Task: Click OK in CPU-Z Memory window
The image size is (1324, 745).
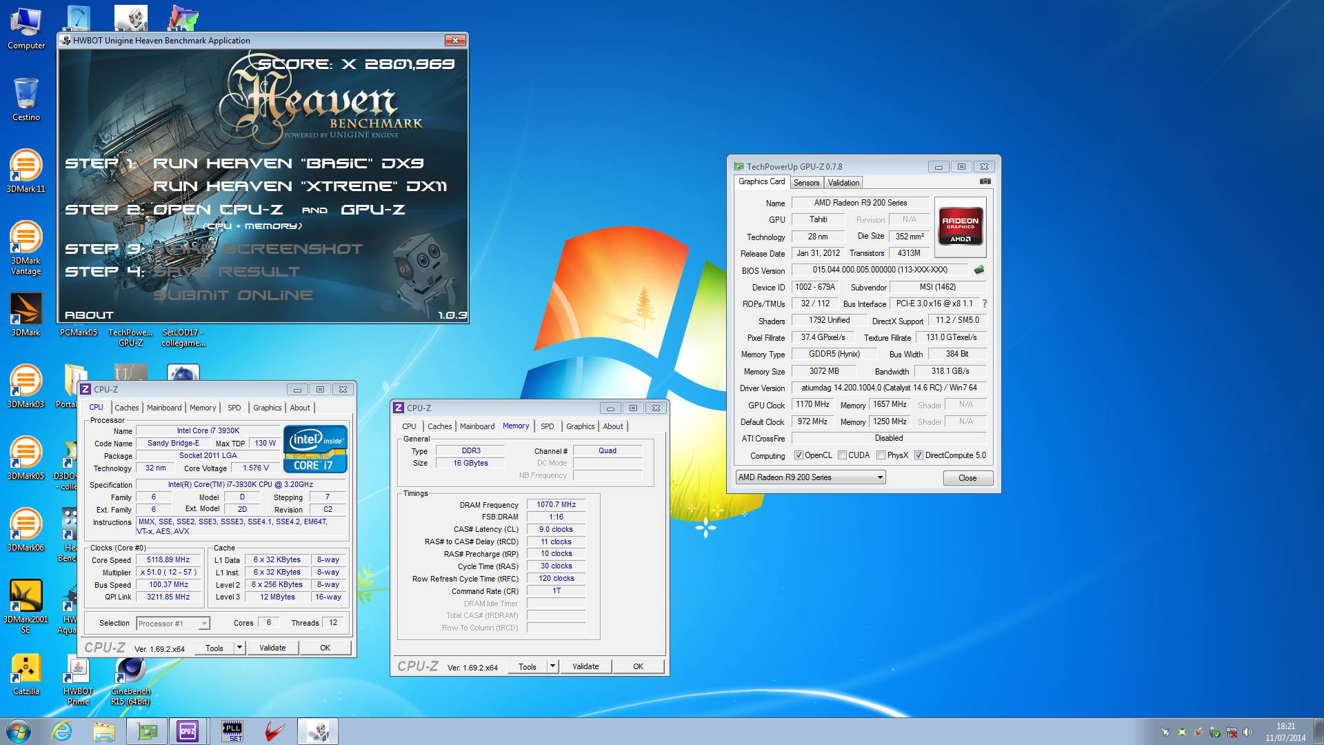Action: point(638,666)
